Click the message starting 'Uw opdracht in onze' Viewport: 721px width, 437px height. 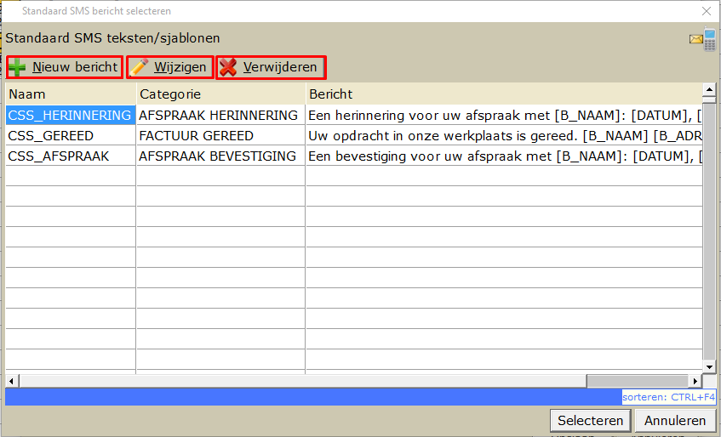(x=504, y=136)
